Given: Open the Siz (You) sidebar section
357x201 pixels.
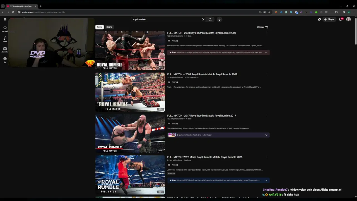Looking at the screenshot, I should [x=5, y=60].
